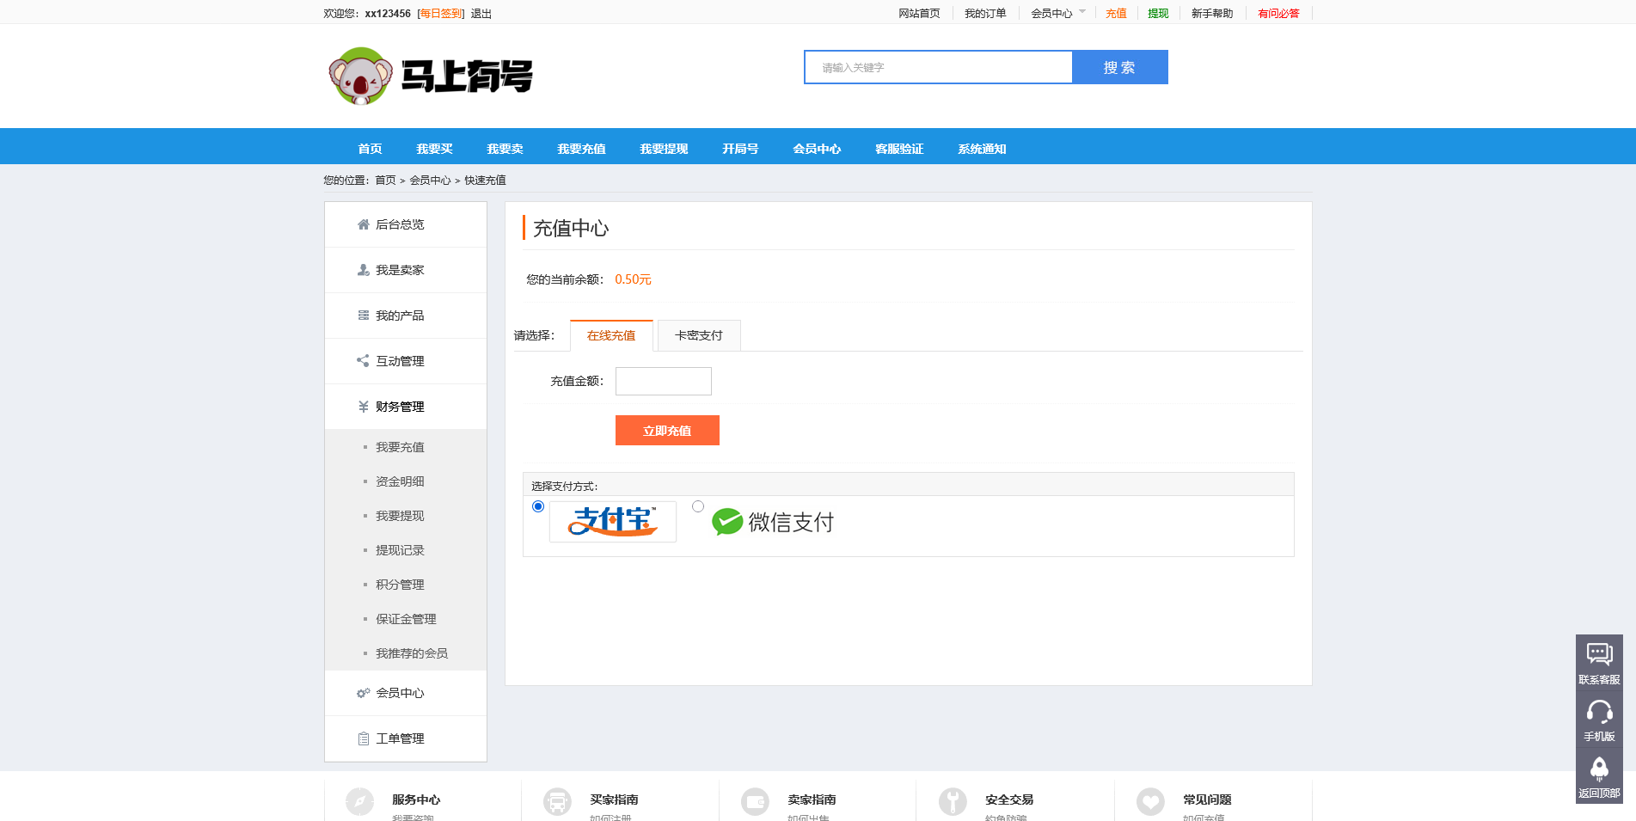Screen dimensions: 1636x821
Task: Click the 安全交易 wrench icon
Action: (953, 801)
